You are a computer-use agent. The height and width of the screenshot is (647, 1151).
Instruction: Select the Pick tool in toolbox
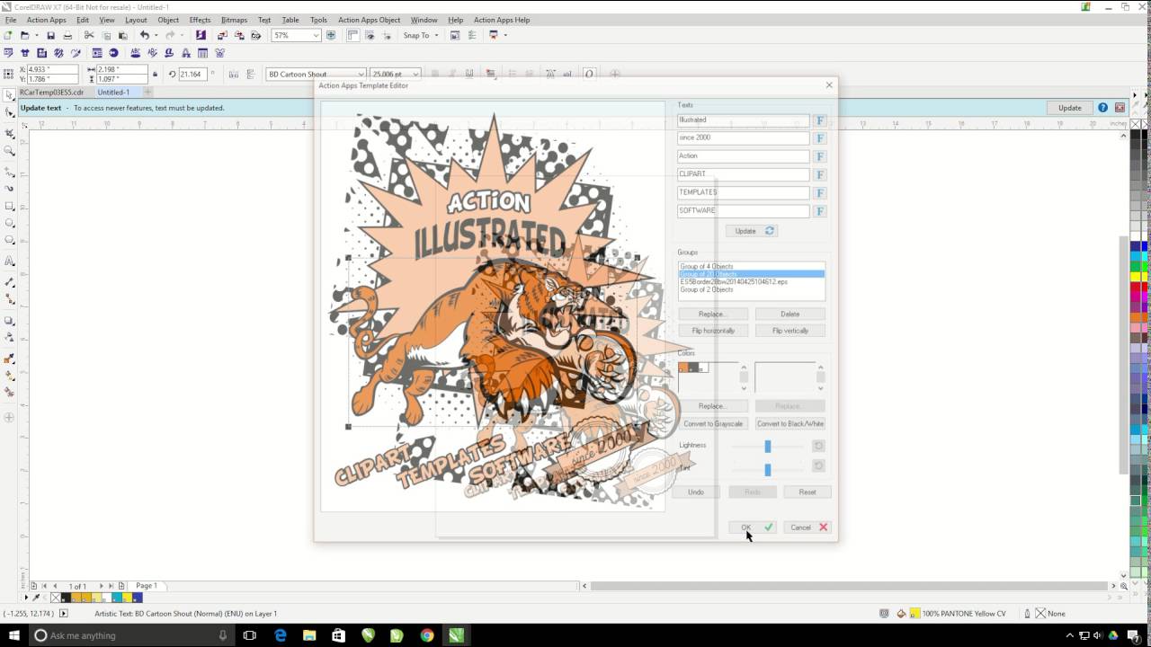(x=10, y=94)
